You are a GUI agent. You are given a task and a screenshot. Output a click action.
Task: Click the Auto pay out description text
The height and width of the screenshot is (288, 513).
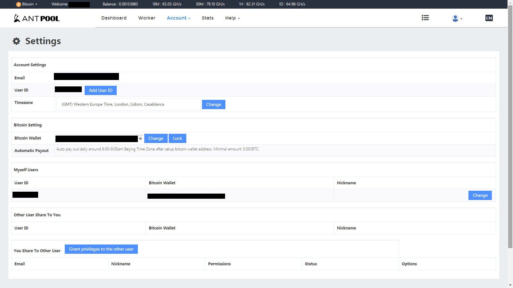point(158,149)
